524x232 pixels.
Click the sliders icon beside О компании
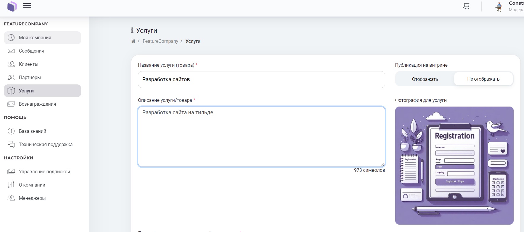click(x=11, y=185)
